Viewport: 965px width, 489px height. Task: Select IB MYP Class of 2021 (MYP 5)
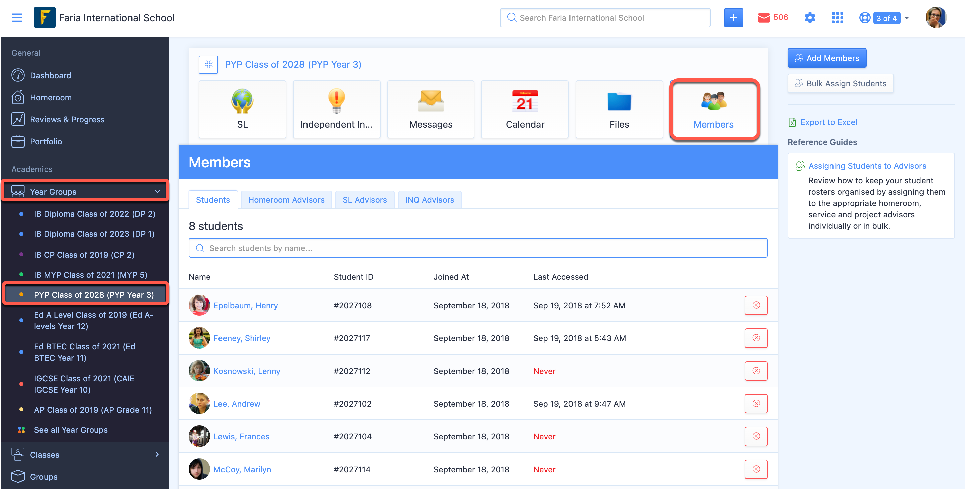click(90, 275)
